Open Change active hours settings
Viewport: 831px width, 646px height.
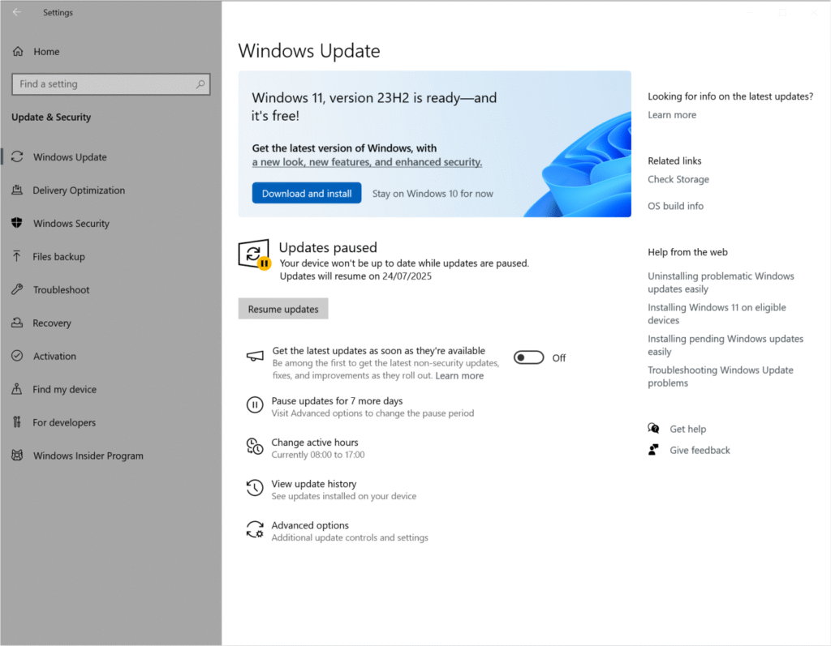click(x=315, y=443)
